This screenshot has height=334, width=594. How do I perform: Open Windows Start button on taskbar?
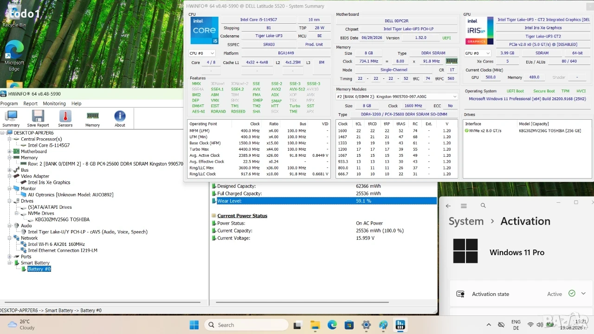194,325
